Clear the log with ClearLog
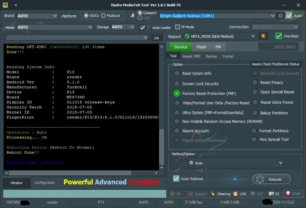306x208 pixels. click(221, 194)
